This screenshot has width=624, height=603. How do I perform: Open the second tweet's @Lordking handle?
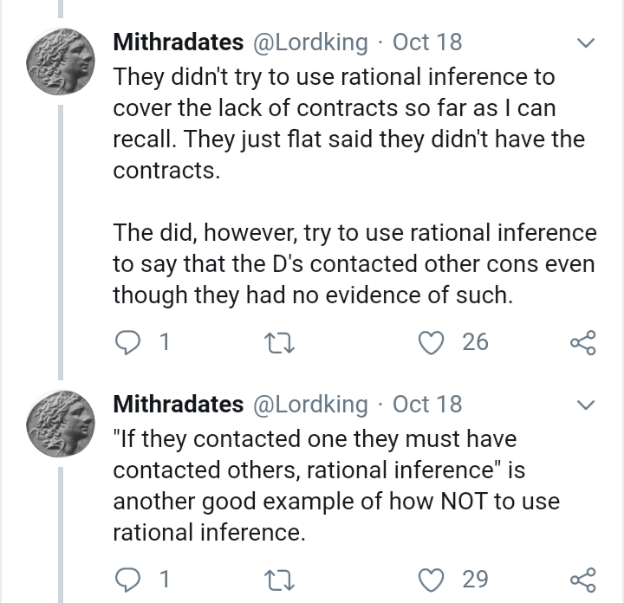(x=310, y=405)
